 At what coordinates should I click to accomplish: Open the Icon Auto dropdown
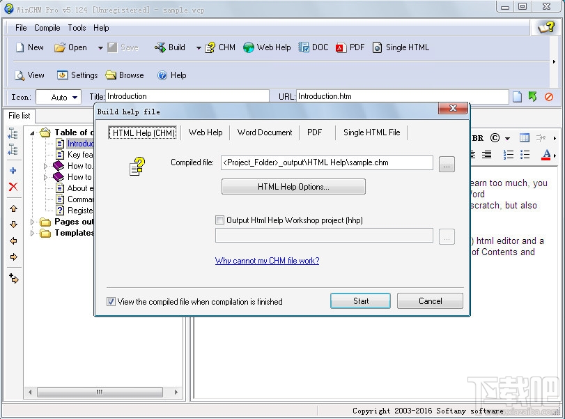click(75, 98)
